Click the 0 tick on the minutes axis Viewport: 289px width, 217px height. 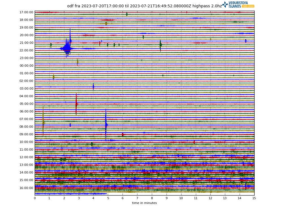[x=35, y=198]
